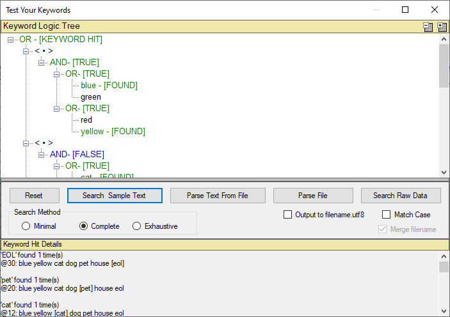The height and width of the screenshot is (317, 450).
Task: Select the 'yellow - [FOUND]' keyword node
Action: pyautogui.click(x=113, y=132)
